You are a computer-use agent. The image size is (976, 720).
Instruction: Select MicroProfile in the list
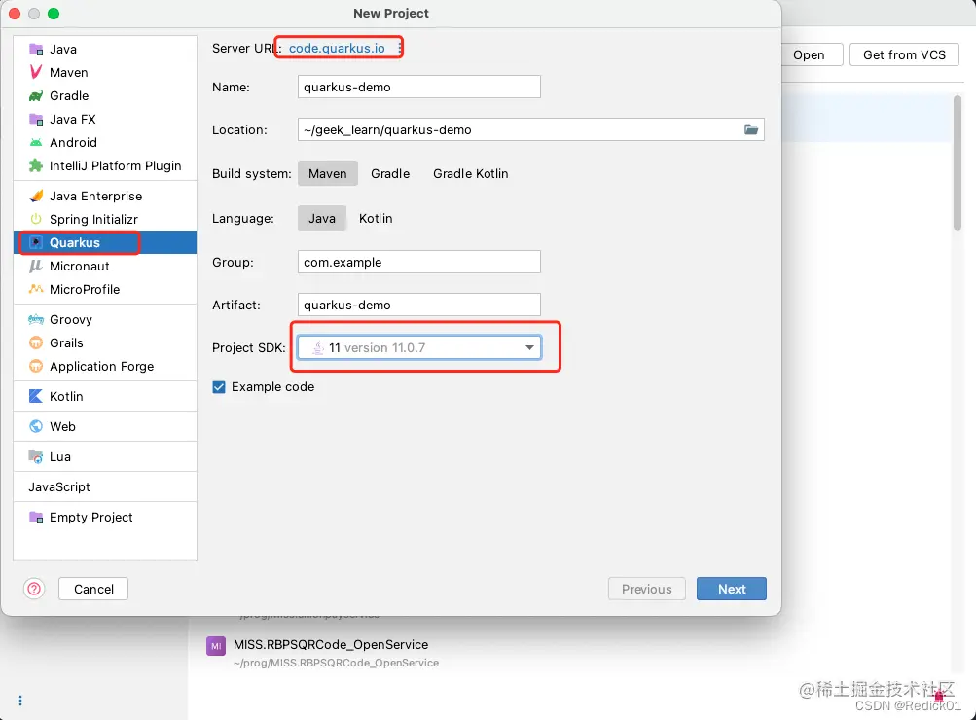pyautogui.click(x=105, y=289)
